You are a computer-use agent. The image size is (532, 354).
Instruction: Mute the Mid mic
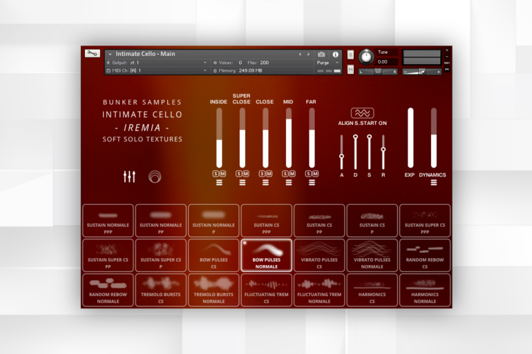pos(292,173)
